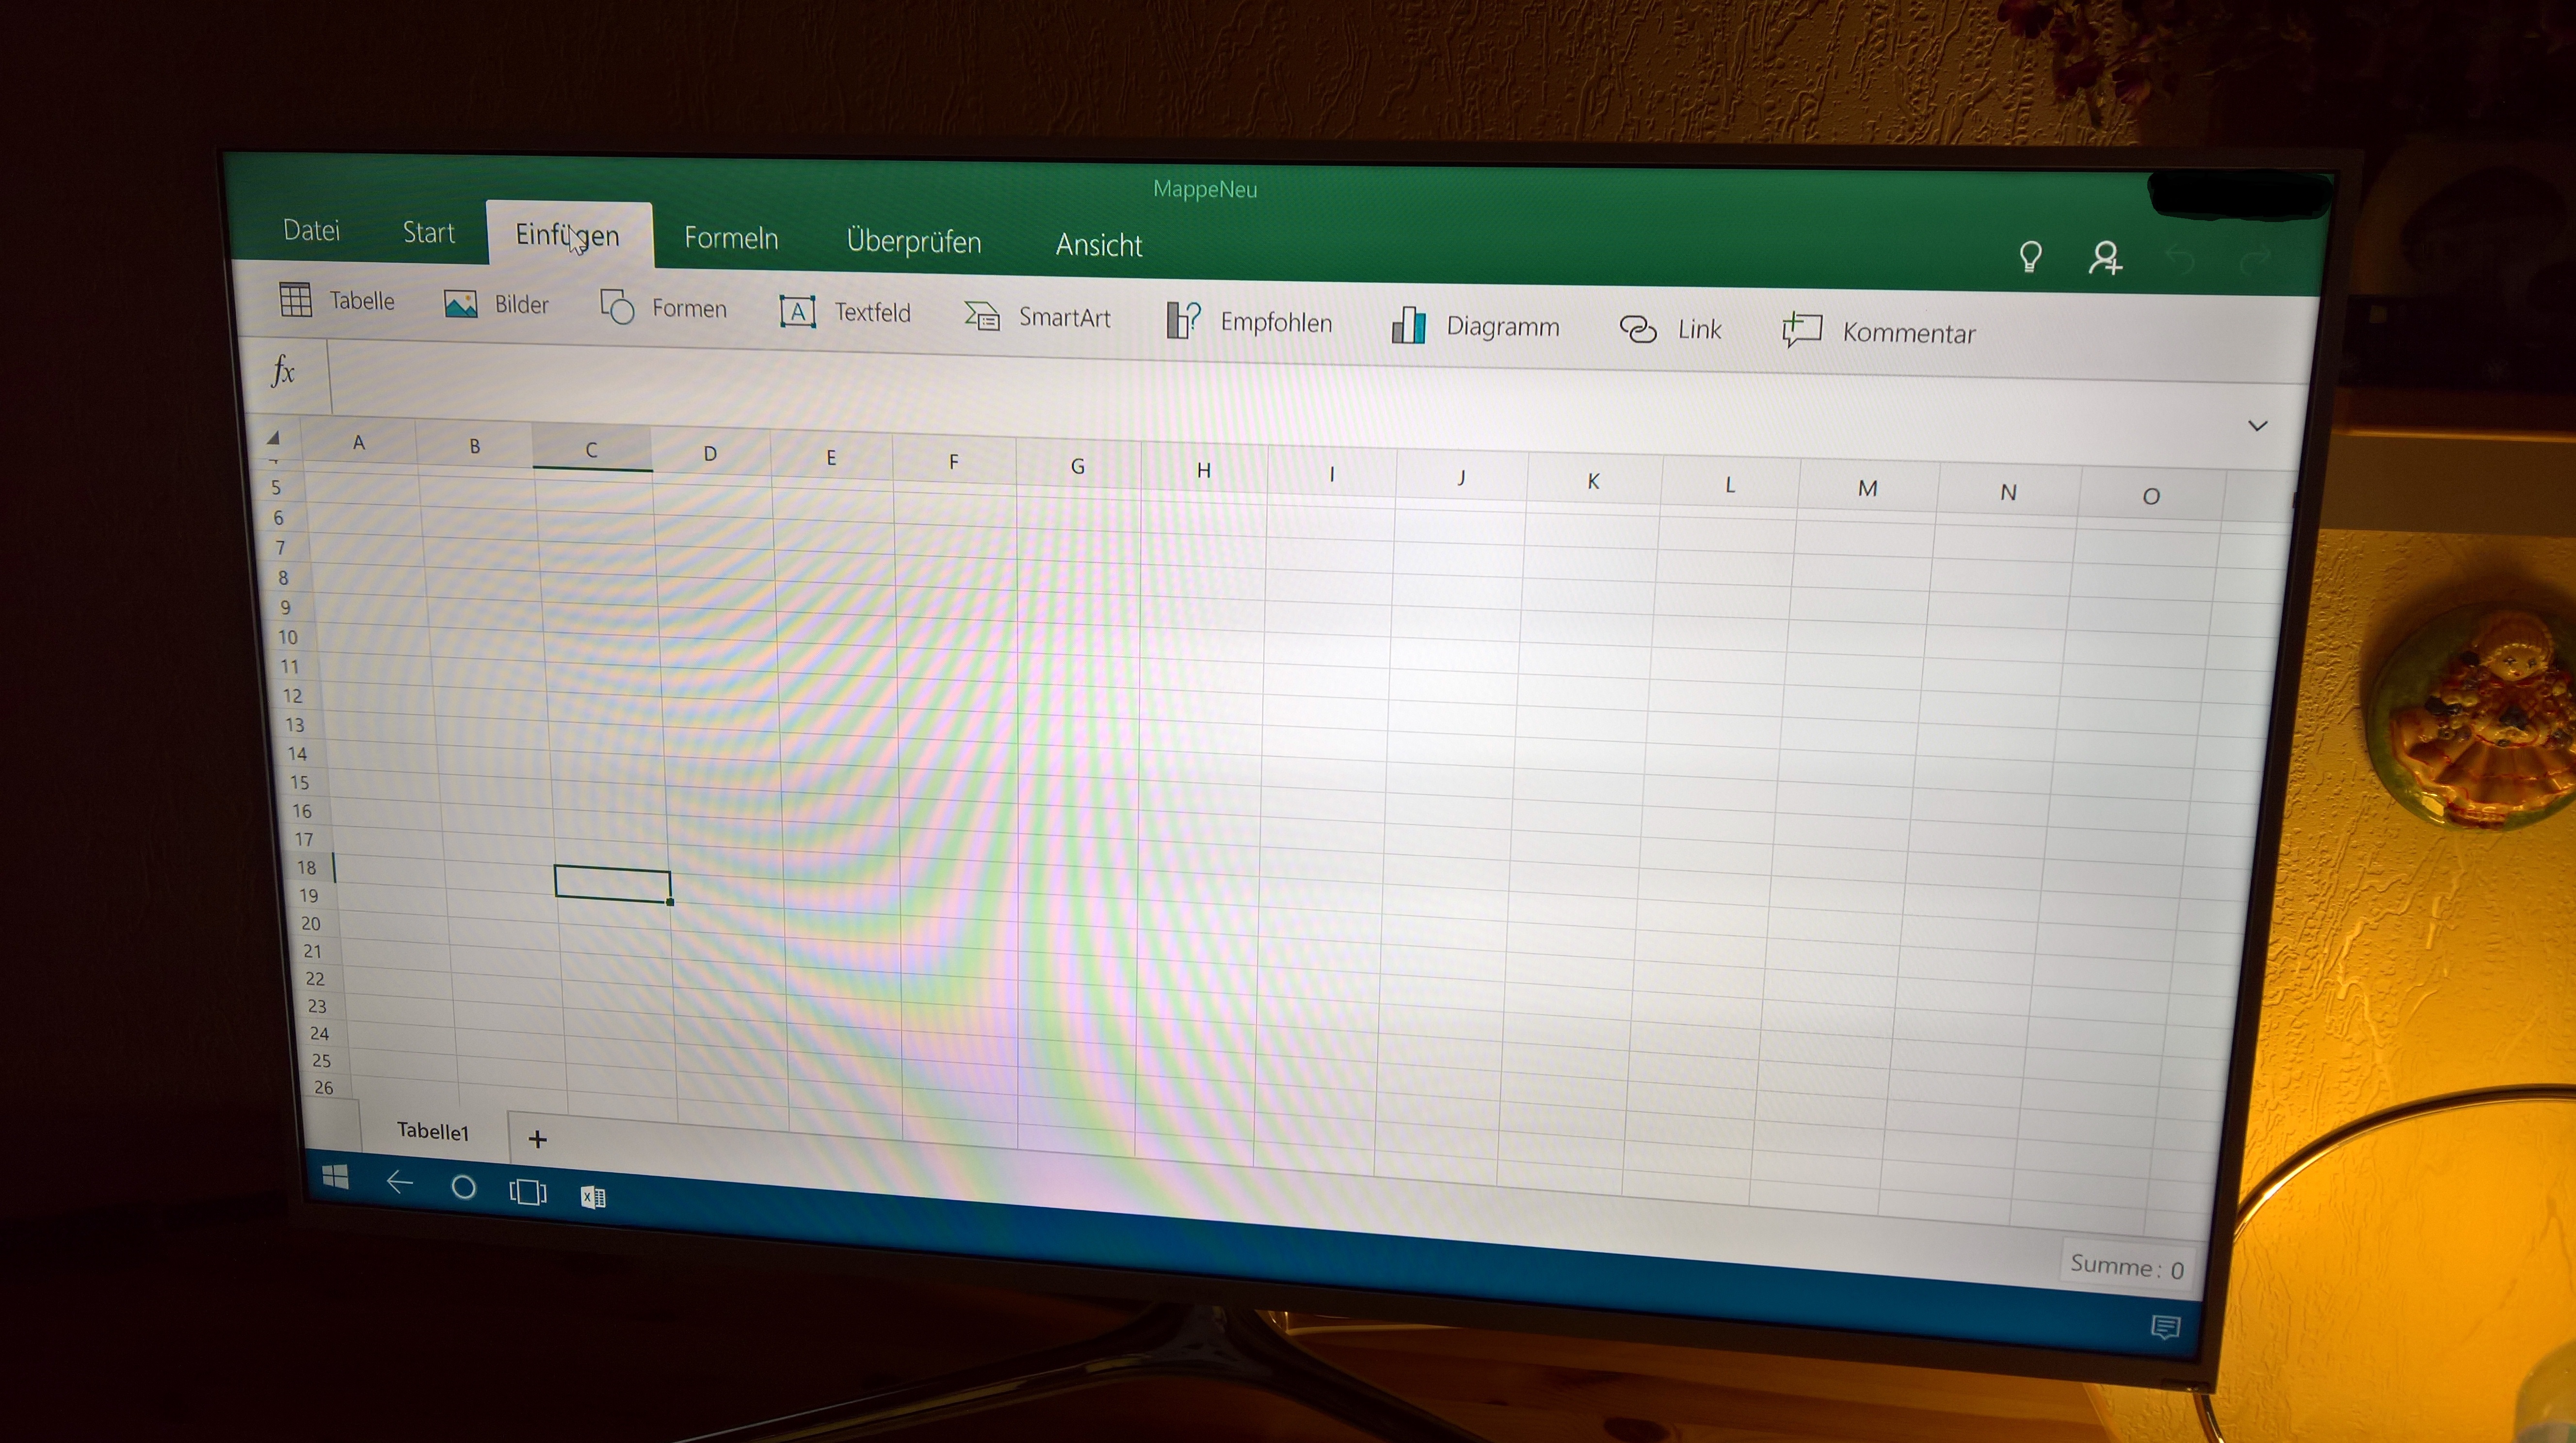The width and height of the screenshot is (2576, 1443).
Task: Select column H header
Action: (x=1203, y=470)
